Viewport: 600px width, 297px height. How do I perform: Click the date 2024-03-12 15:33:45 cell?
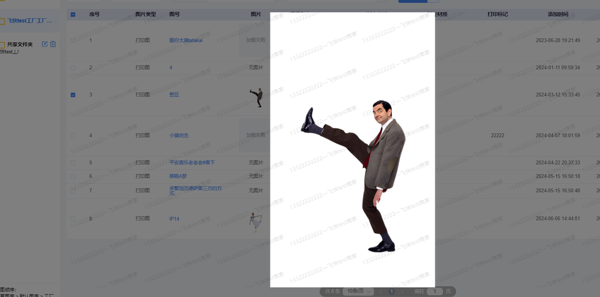click(558, 95)
